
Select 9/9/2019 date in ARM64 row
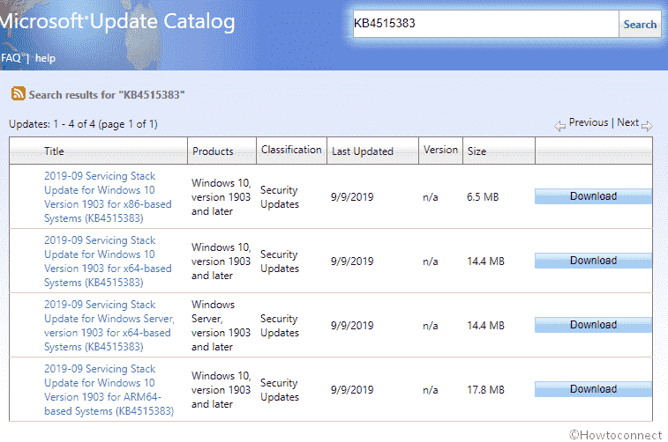[352, 390]
